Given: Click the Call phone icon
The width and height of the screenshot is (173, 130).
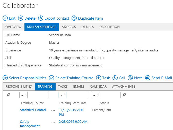Looking at the screenshot, I should point(115,78).
